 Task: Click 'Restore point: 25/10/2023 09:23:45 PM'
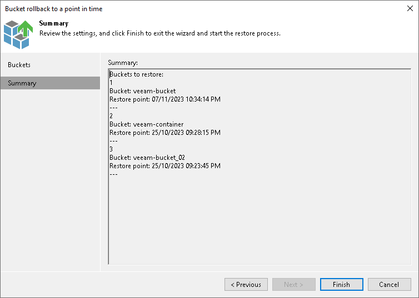[x=165, y=166]
